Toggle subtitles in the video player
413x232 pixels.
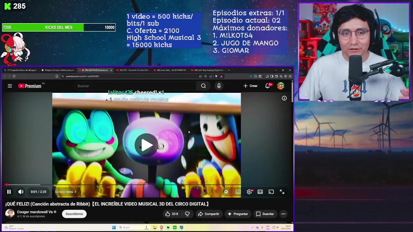click(238, 192)
